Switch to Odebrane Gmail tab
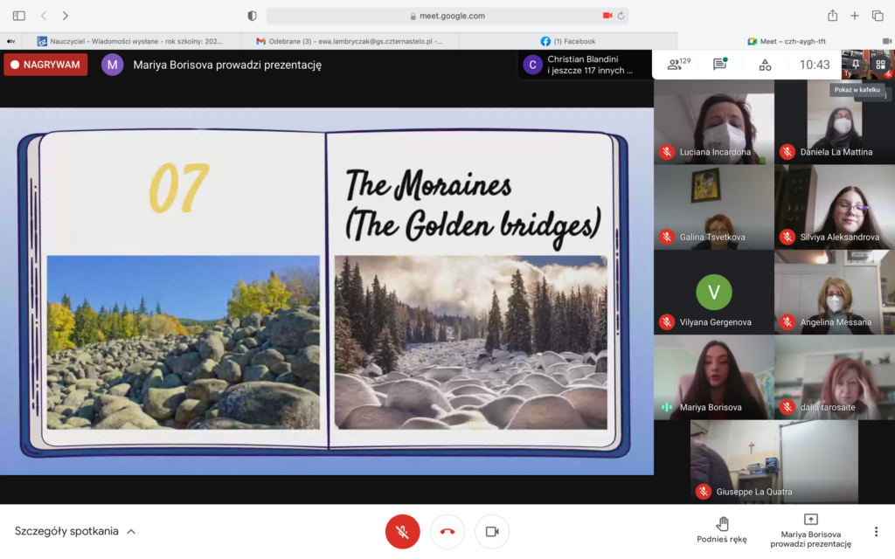Screen dimensions: 895x559 tap(350, 41)
